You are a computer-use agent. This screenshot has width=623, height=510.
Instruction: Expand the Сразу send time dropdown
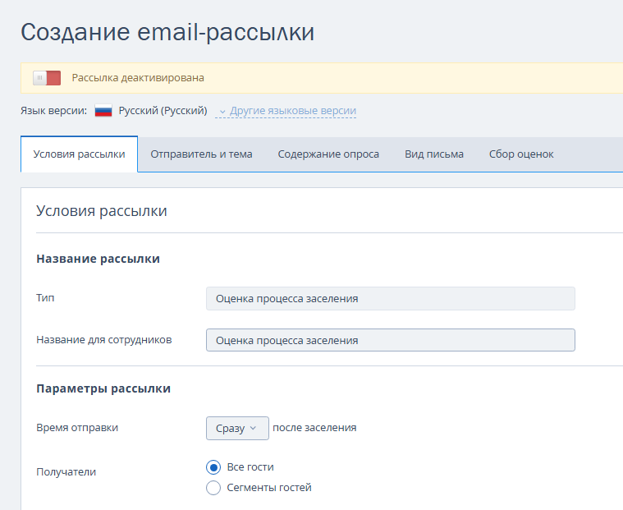[237, 428]
